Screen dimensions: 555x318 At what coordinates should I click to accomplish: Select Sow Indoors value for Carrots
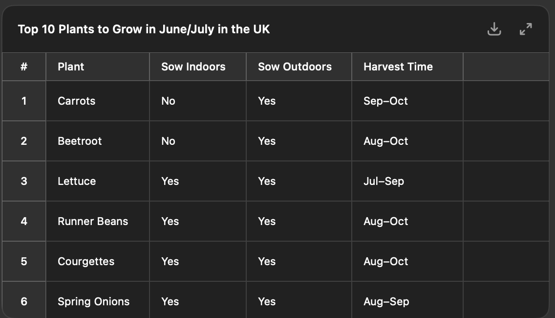click(168, 101)
